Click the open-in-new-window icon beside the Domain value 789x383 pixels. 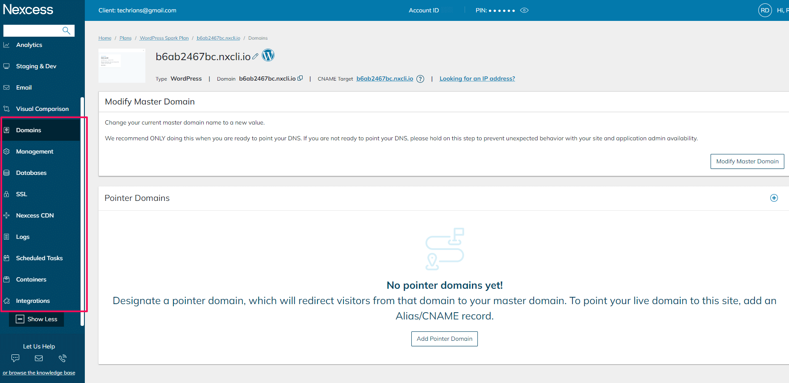pos(300,78)
